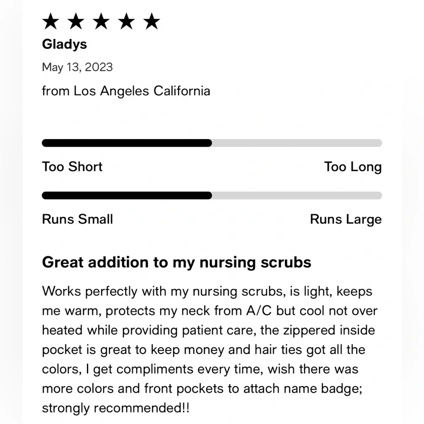
Task: Click the third rating star
Action: point(101,21)
